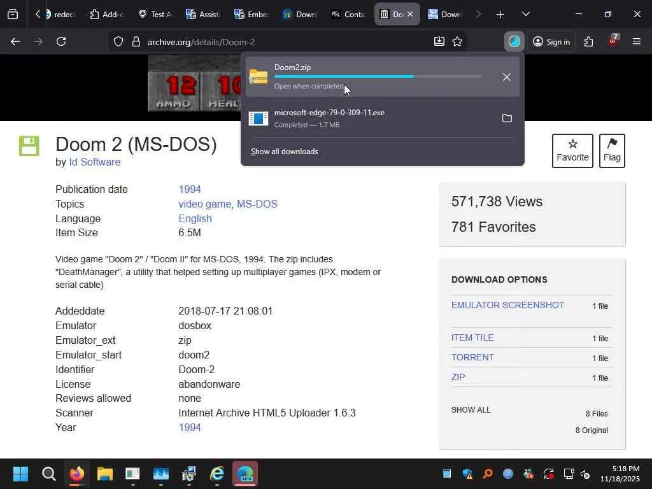Go back with the back arrow
This screenshot has width=652, height=489.
coord(15,41)
